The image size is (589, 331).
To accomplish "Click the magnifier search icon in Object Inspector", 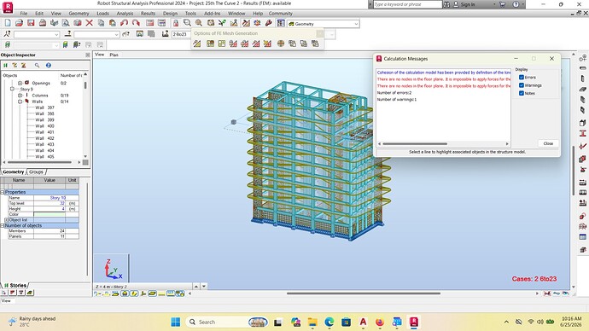I will 37,66.
